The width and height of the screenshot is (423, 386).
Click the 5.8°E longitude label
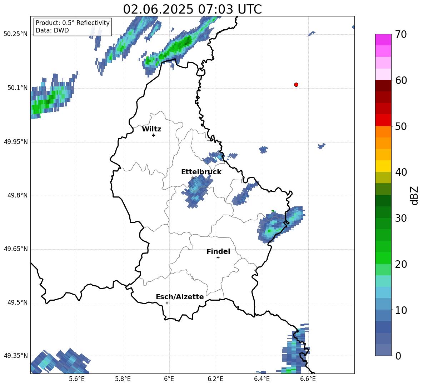point(123,379)
